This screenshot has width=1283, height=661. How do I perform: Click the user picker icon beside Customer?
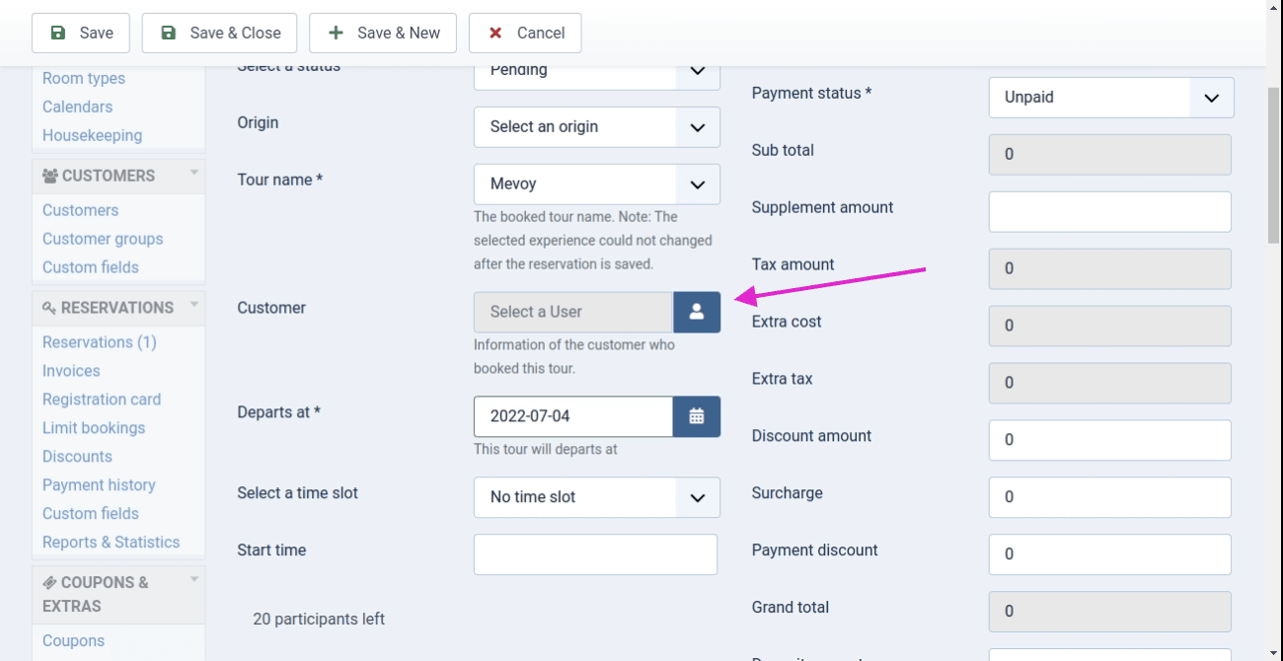pos(697,312)
